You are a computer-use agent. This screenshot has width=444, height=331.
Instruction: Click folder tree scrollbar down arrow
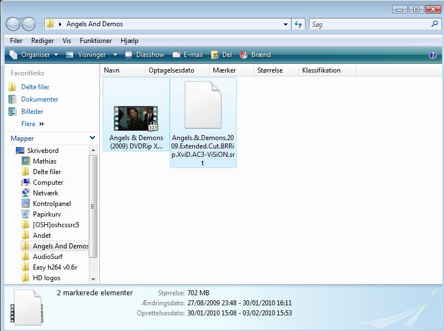click(93, 279)
